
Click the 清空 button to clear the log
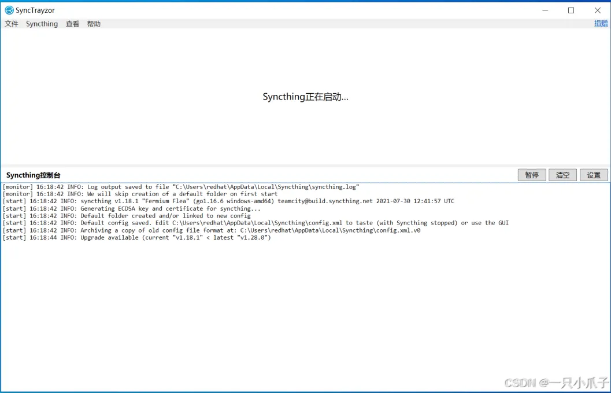click(x=562, y=175)
